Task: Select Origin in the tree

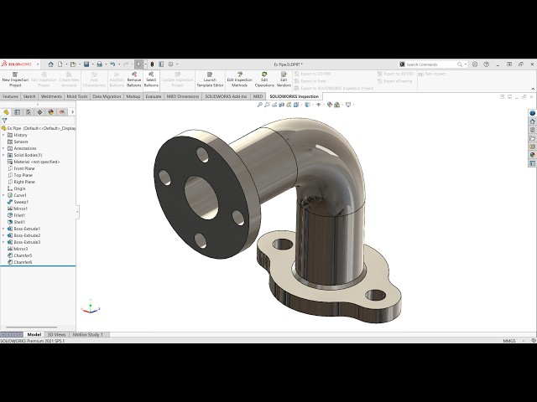Action: (x=17, y=188)
